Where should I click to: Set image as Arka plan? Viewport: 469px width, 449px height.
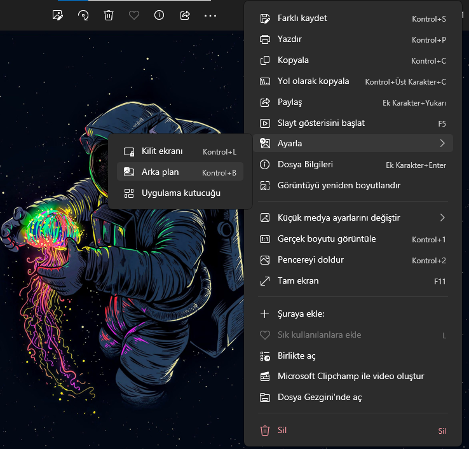point(180,172)
